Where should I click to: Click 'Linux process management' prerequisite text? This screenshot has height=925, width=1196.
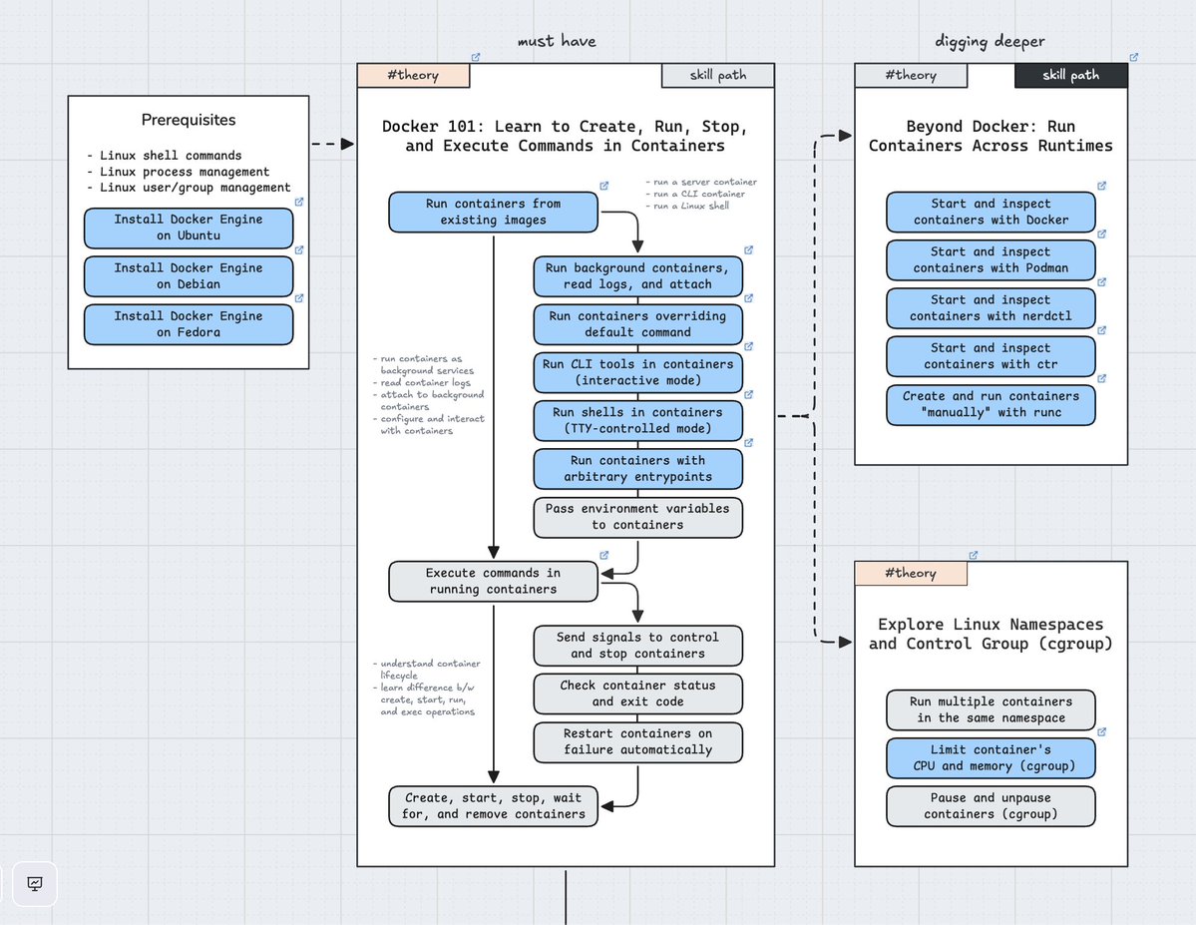tap(185, 172)
